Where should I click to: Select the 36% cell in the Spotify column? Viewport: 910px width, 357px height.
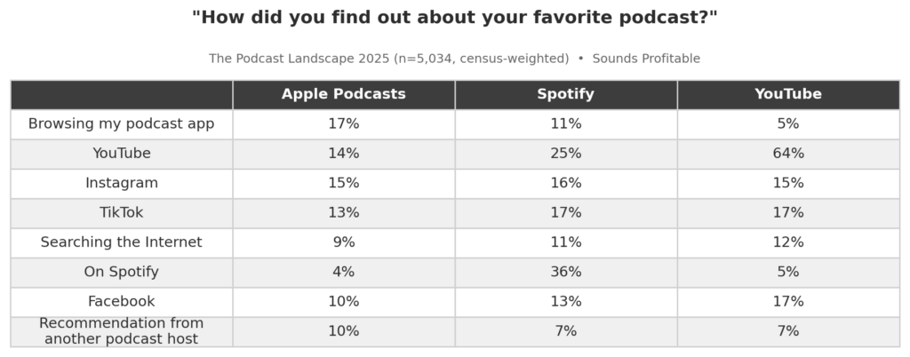pyautogui.click(x=565, y=272)
